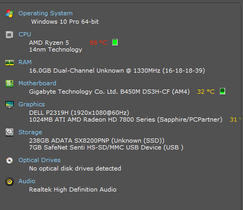Click the RAM memory stick icon
This screenshot has width=243, height=210.
tap(9, 63)
